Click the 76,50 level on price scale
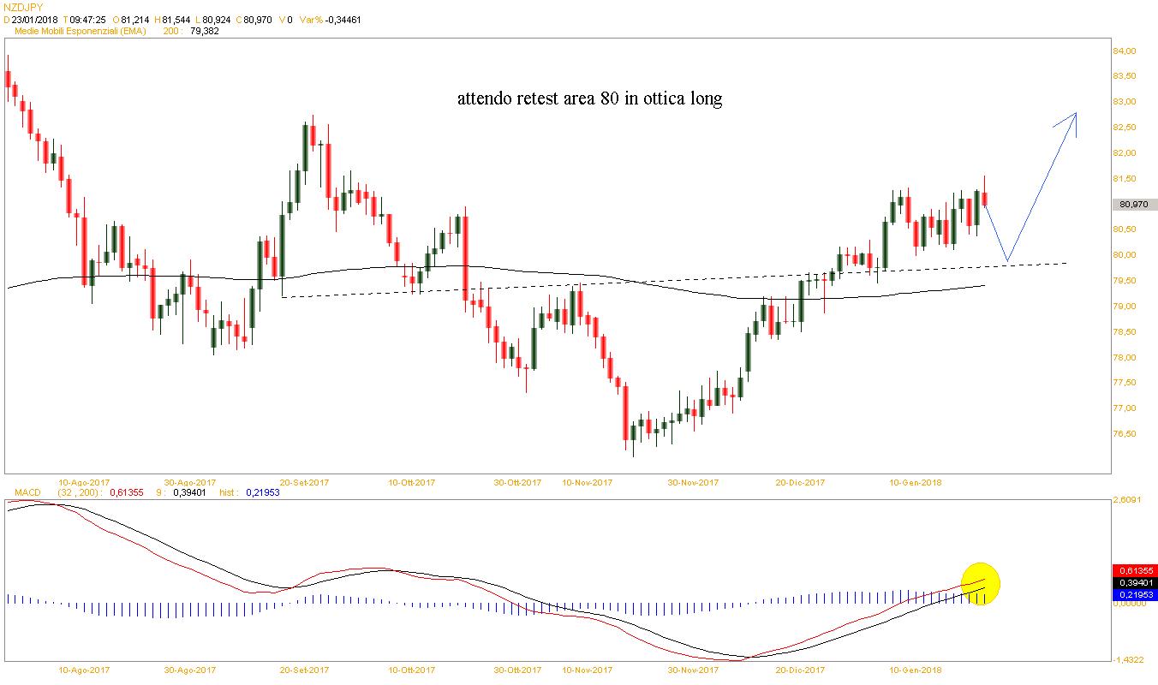Screen dimensions: 1158x685 point(1123,434)
